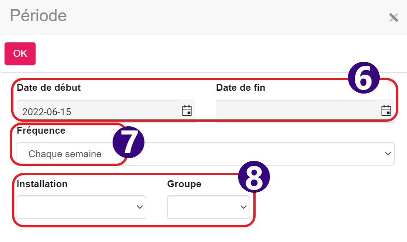Click the purple number 6 badge
The height and width of the screenshot is (242, 407).
364,77
